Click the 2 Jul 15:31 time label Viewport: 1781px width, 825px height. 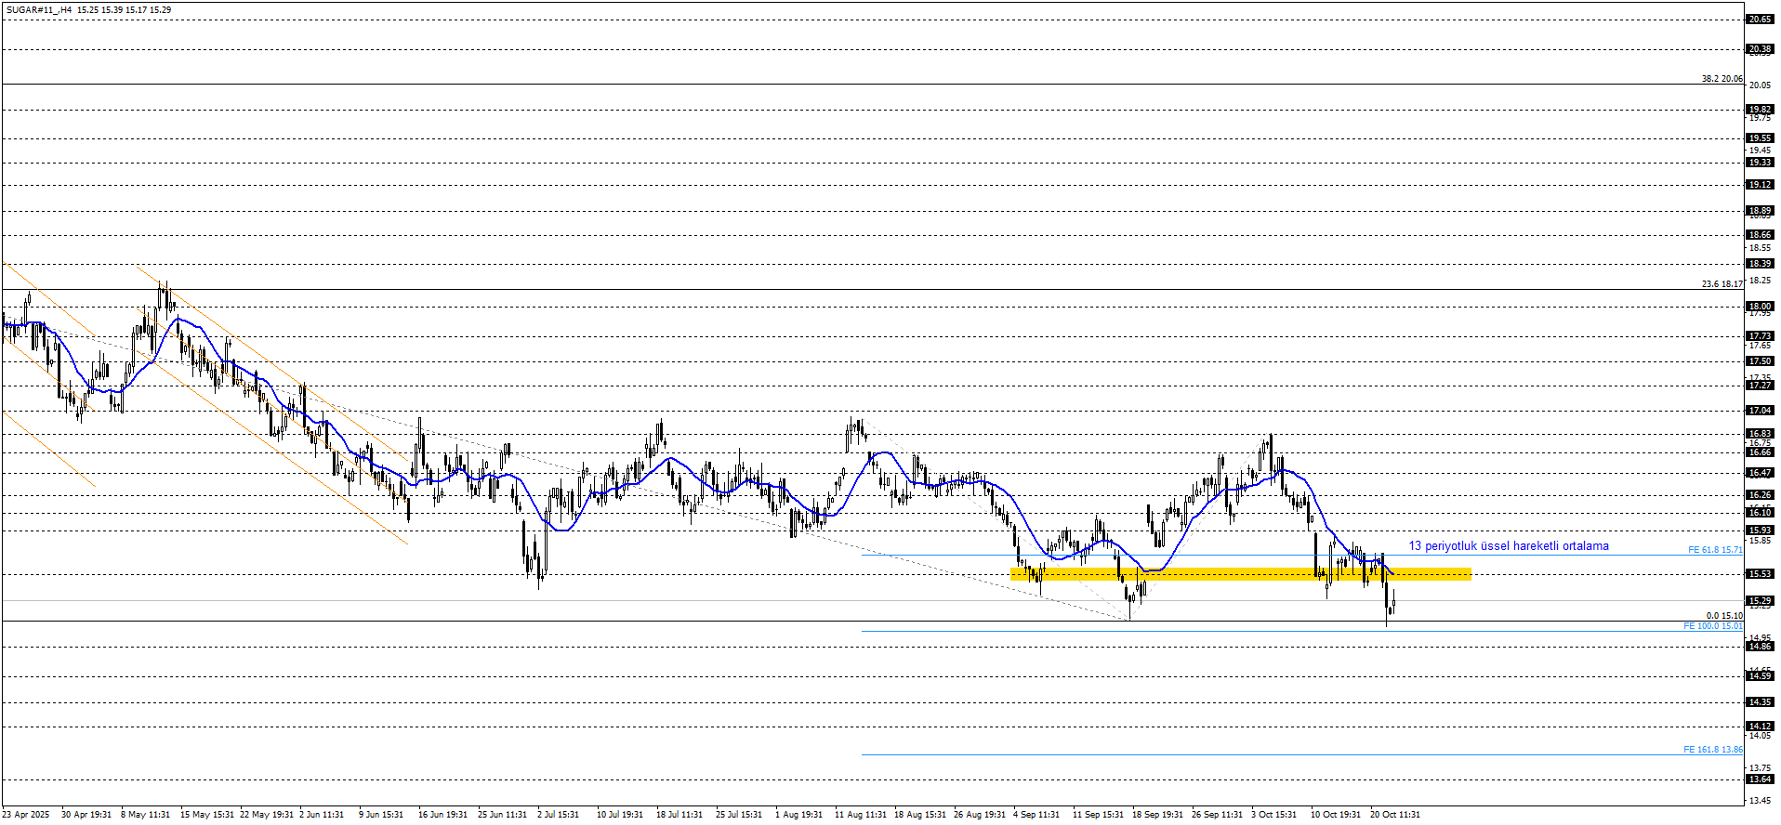(558, 815)
